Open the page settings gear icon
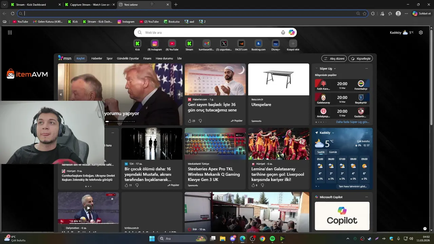The width and height of the screenshot is (434, 244). pyautogui.click(x=421, y=33)
